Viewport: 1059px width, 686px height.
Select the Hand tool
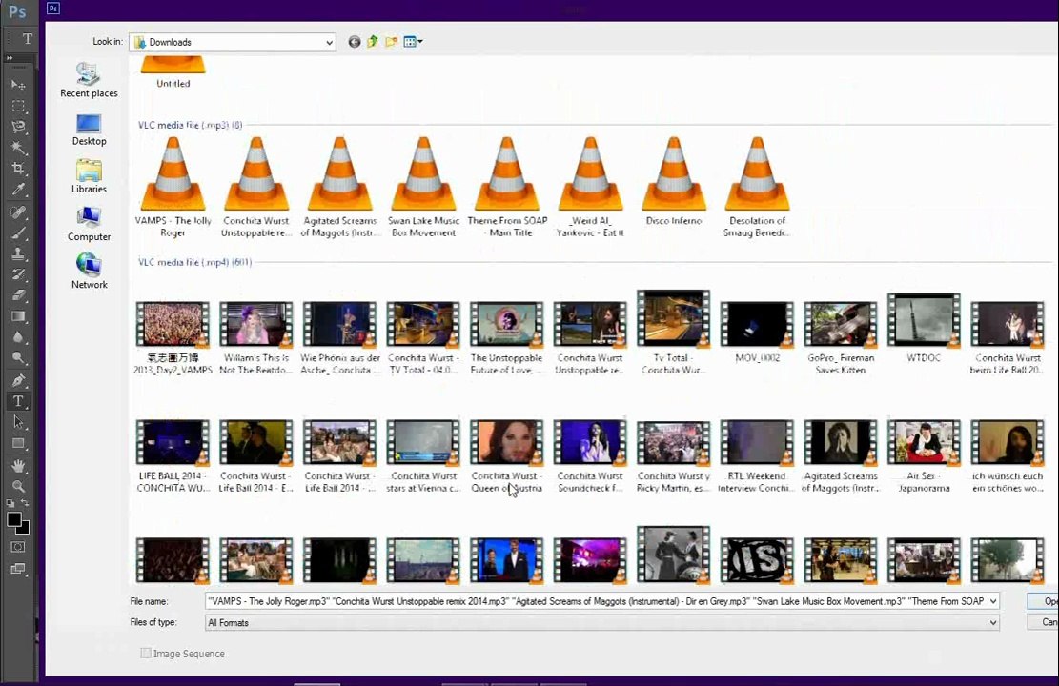pyautogui.click(x=18, y=466)
